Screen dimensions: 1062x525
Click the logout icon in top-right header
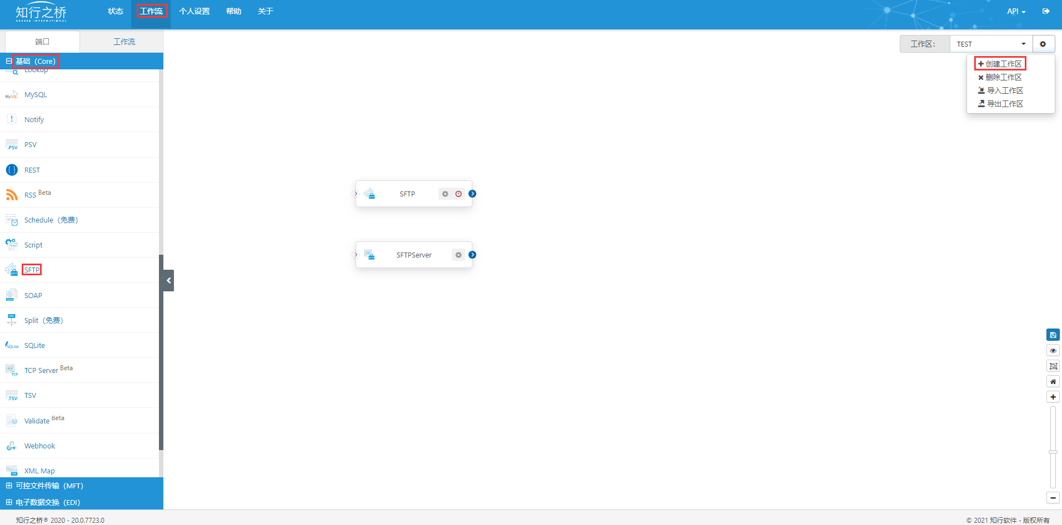[x=1046, y=11]
